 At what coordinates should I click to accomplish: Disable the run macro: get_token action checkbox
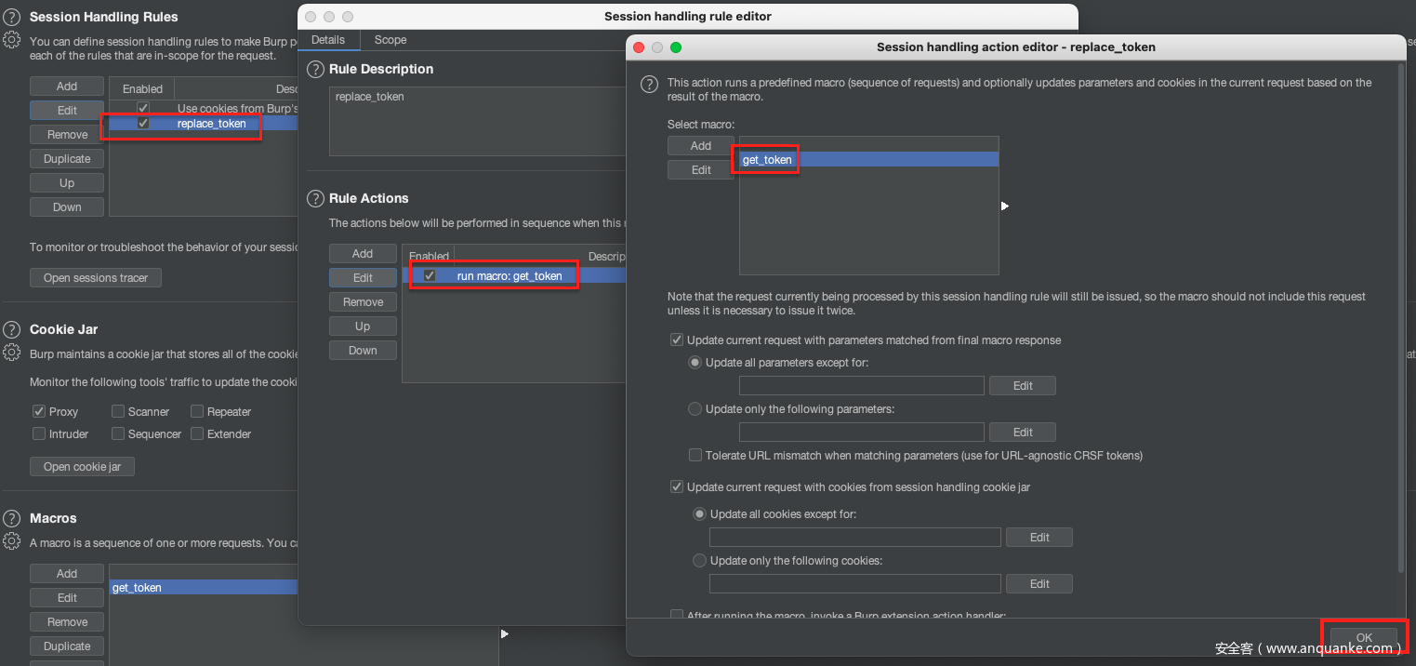click(430, 275)
